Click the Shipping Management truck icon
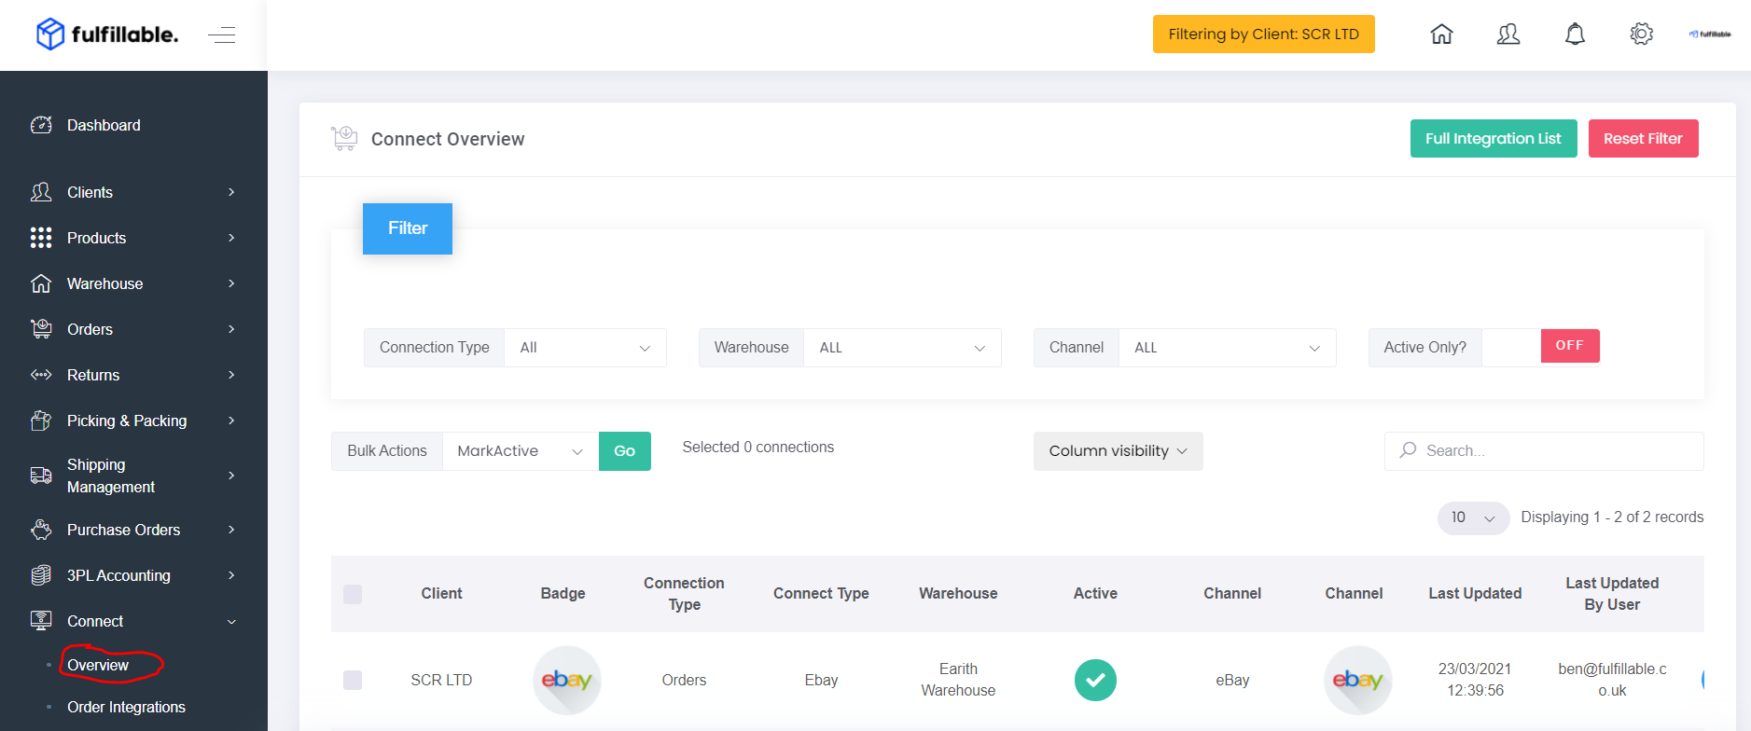Viewport: 1751px width, 731px height. click(41, 476)
